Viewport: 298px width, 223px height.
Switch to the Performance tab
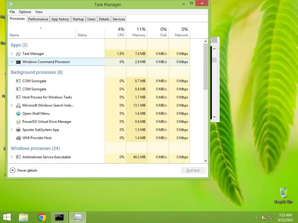tap(38, 19)
